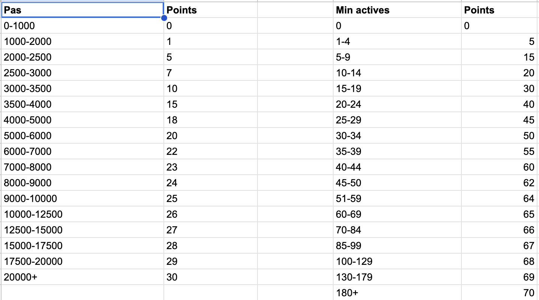
Task: Select the cell containing 17500-20000
Action: pos(82,261)
